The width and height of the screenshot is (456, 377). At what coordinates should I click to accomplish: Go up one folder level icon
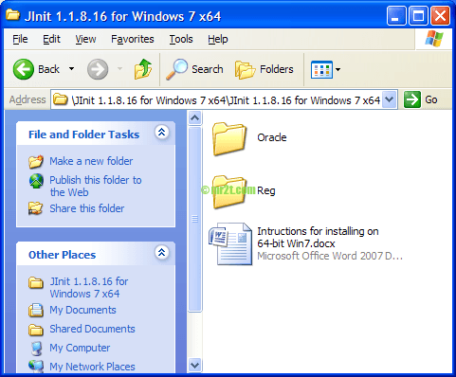(143, 69)
